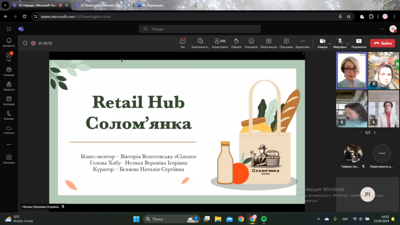Open Calendar (Календар) in sidebar
Image resolution: width=400 pixels, height=225 pixels.
[x=8, y=100]
